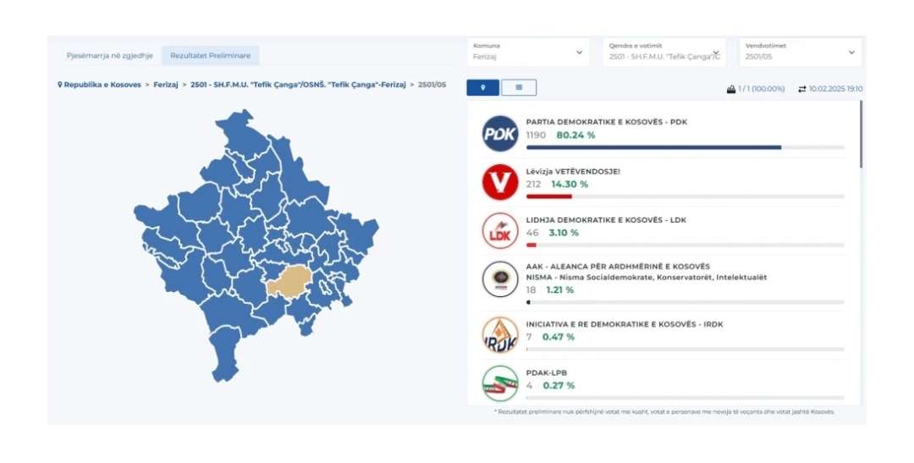Screen dimensions: 914x463
Task: Click the results list scrollbar
Action: click(x=861, y=135)
